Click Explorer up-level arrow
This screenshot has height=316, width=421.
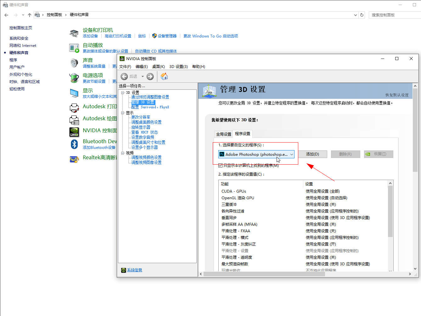29,15
